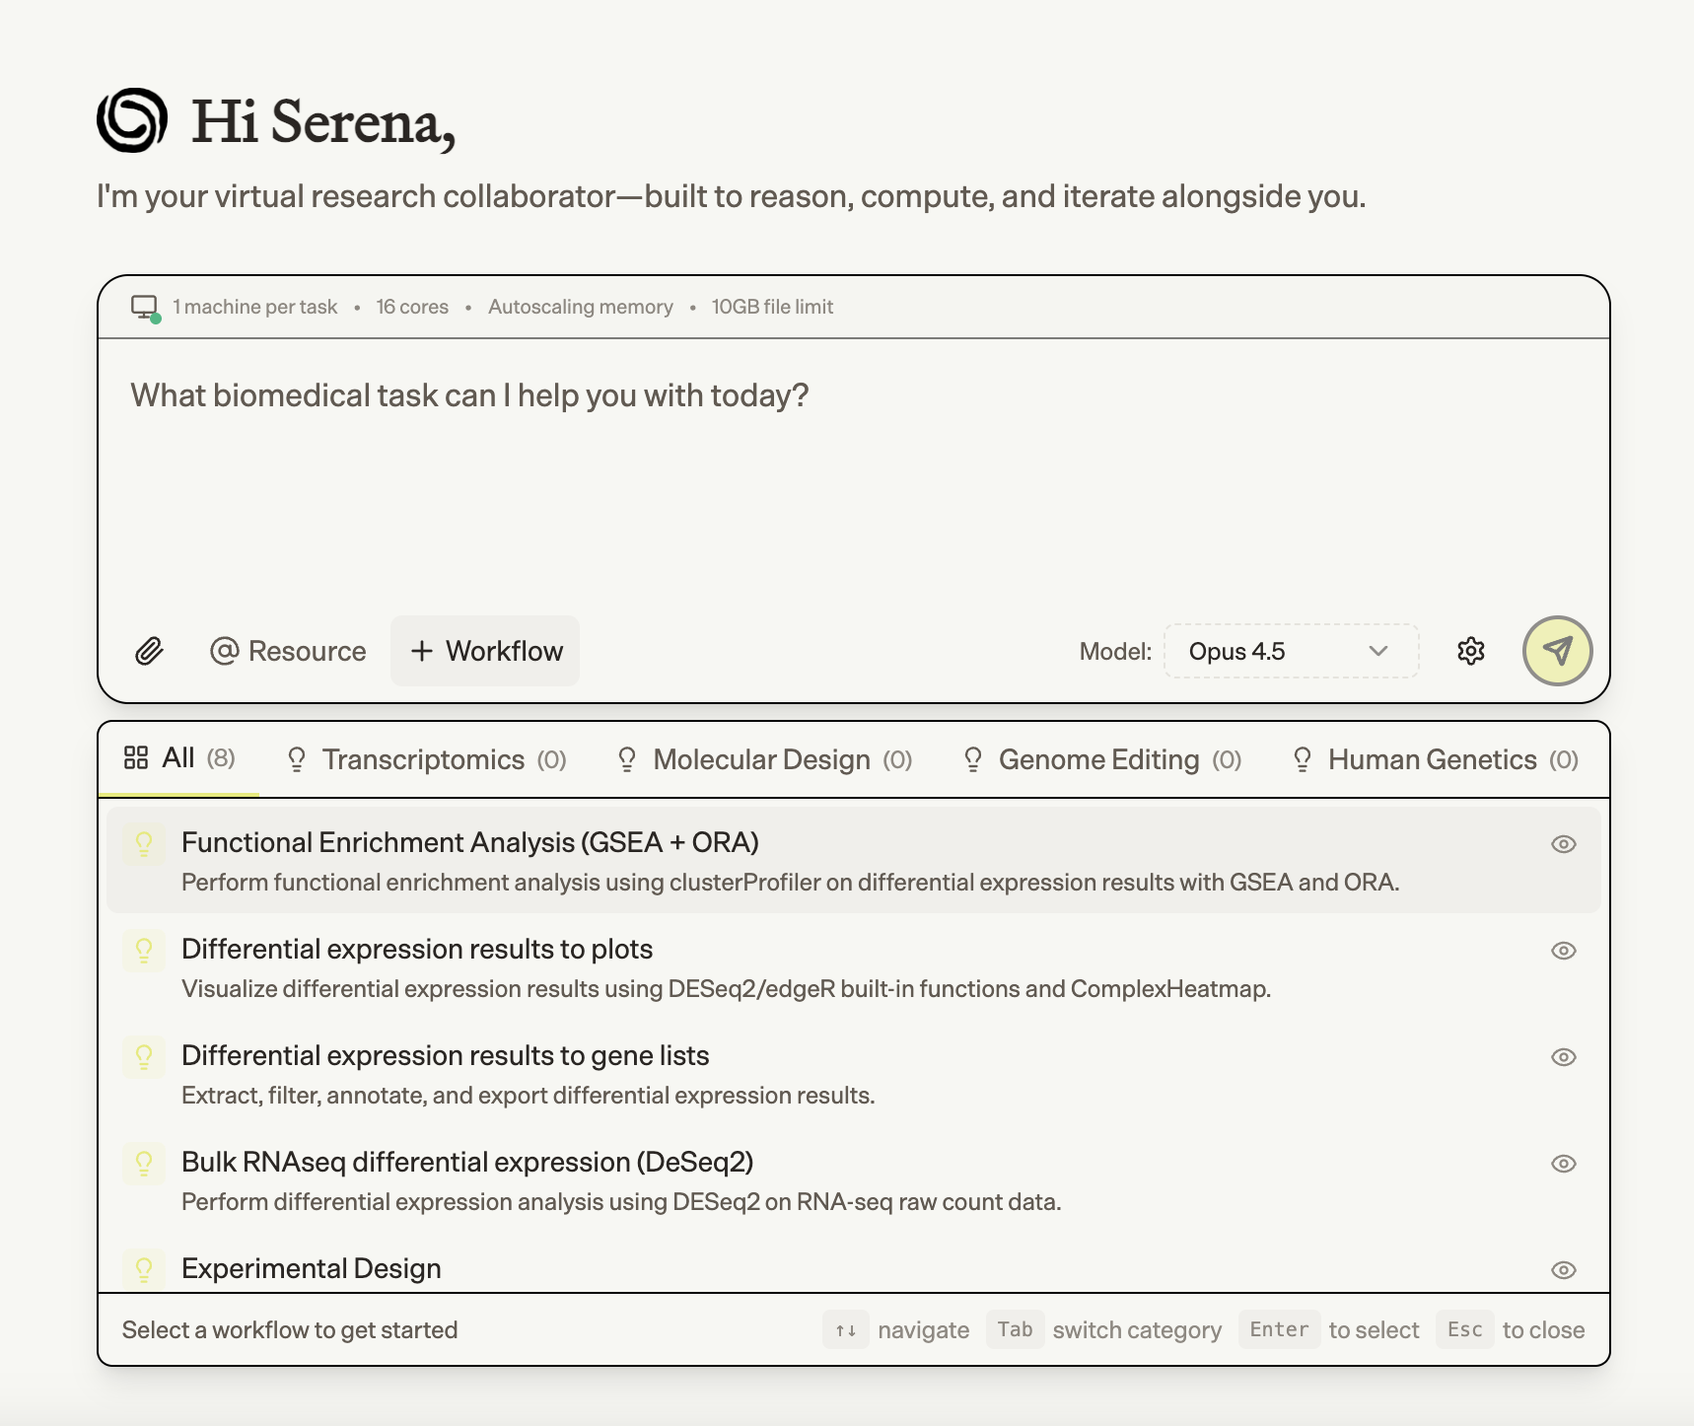Attach a file with the paperclip icon
Image resolution: width=1694 pixels, height=1426 pixels.
coord(149,651)
